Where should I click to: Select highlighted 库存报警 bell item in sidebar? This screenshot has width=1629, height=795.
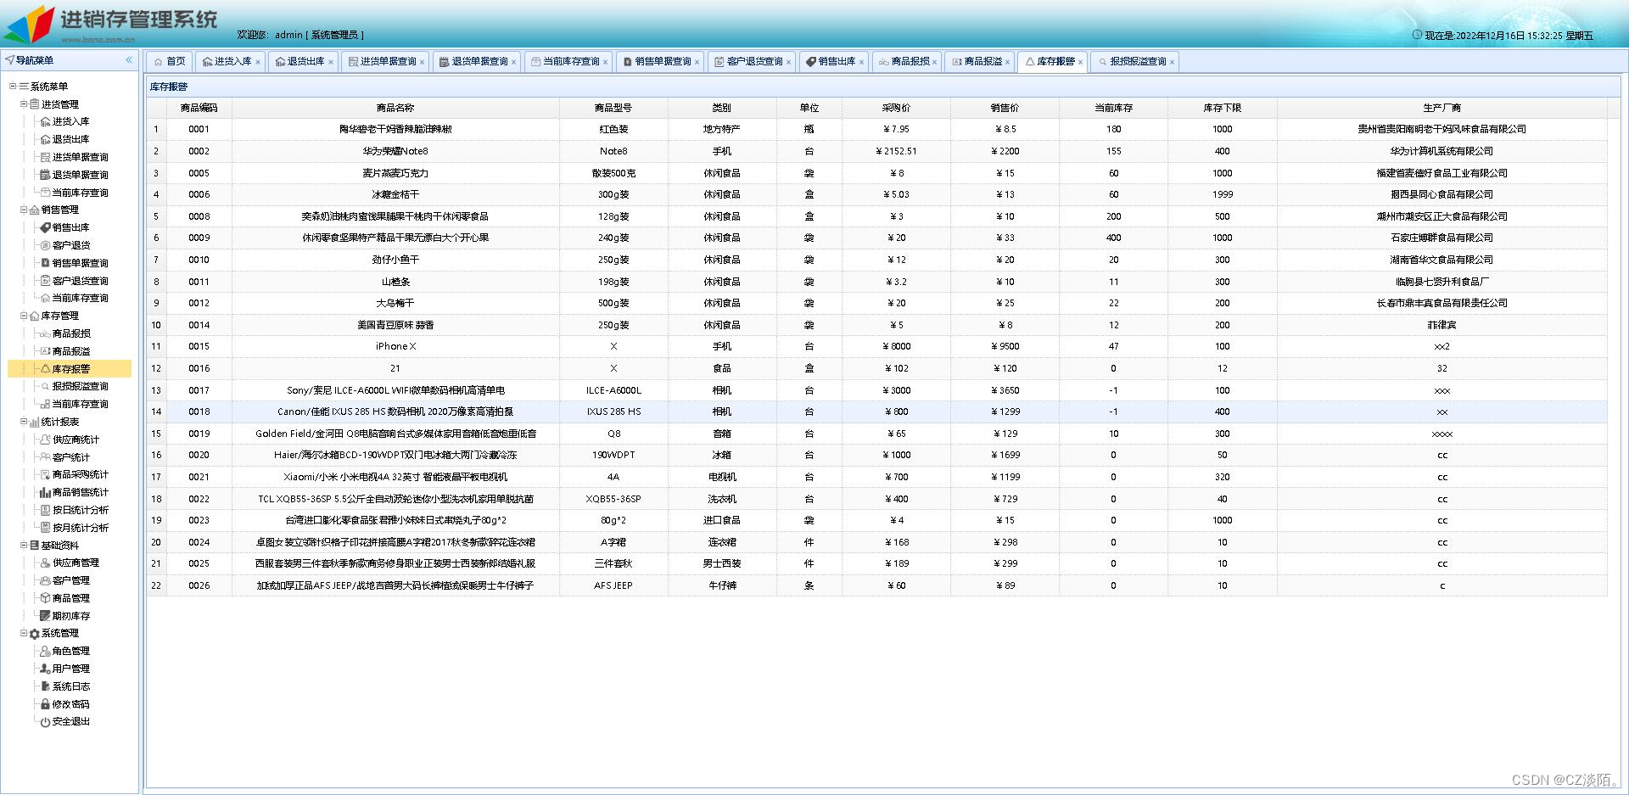pyautogui.click(x=70, y=369)
